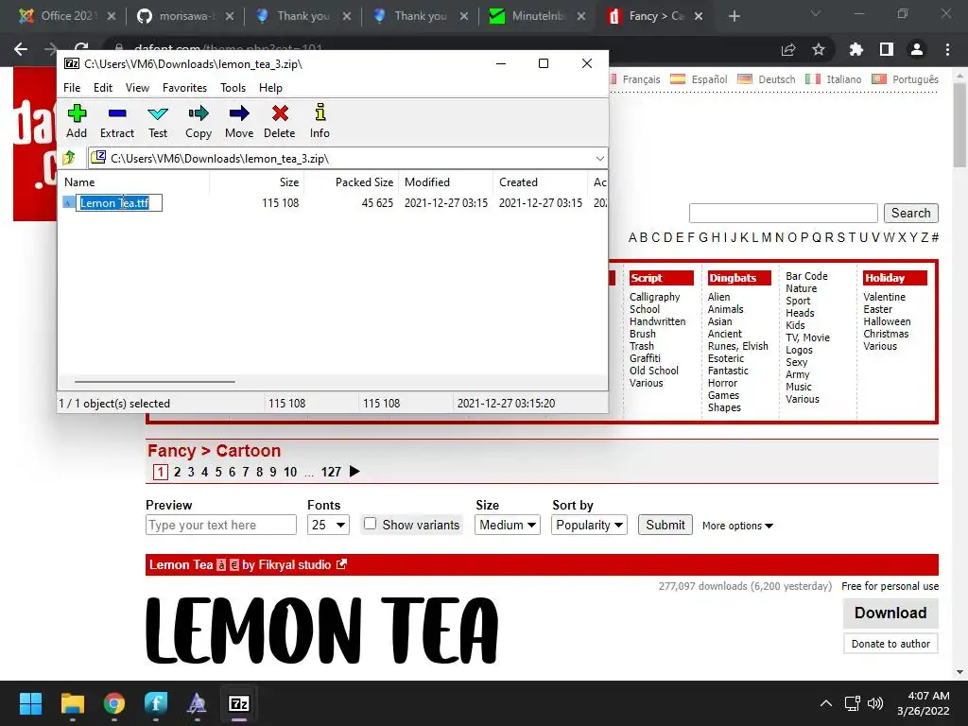Screen dimensions: 968x726
Task: Open Chrome from the taskbar
Action: [114, 703]
